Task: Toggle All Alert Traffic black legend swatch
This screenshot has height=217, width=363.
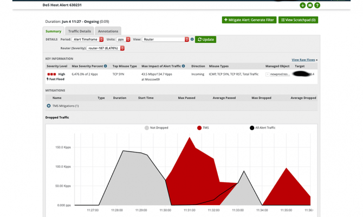Action: [x=252, y=127]
